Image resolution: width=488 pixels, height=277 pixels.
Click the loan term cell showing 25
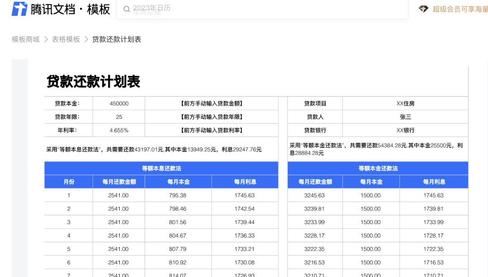pyautogui.click(x=118, y=117)
